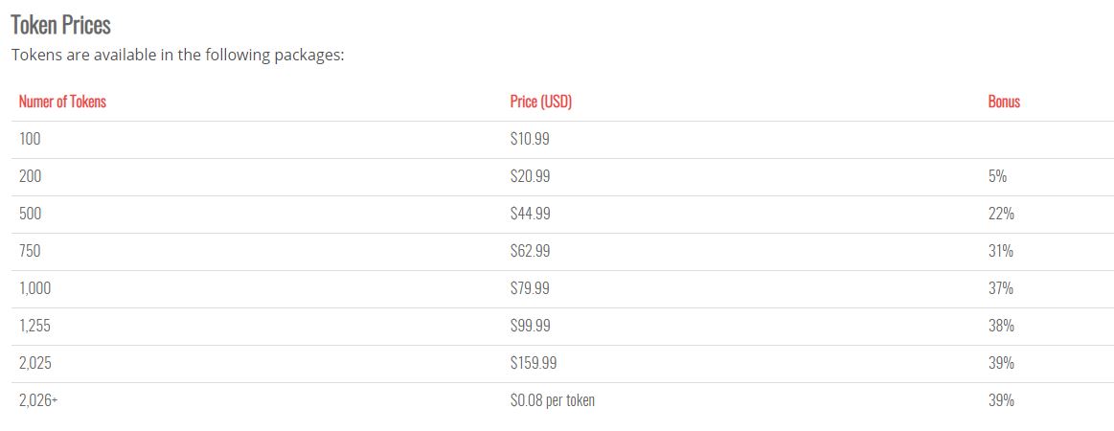The height and width of the screenshot is (431, 1114).
Task: Select the 100 tokens row
Action: 30,139
